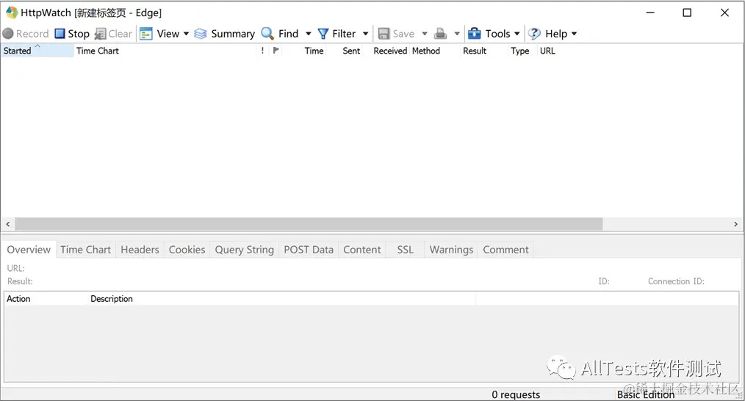Sort by the Started column header
The width and height of the screenshot is (745, 401).
tap(37, 51)
